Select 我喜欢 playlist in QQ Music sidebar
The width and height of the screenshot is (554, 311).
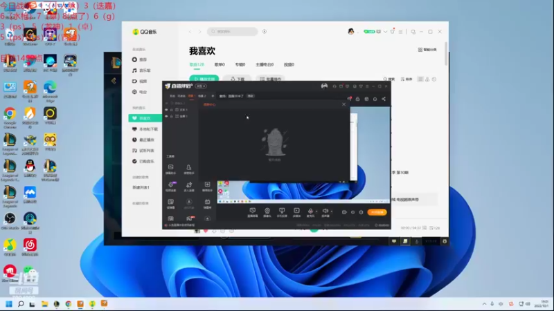(145, 118)
